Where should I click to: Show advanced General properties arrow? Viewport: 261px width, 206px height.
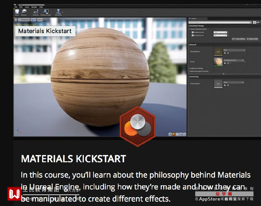(224, 74)
